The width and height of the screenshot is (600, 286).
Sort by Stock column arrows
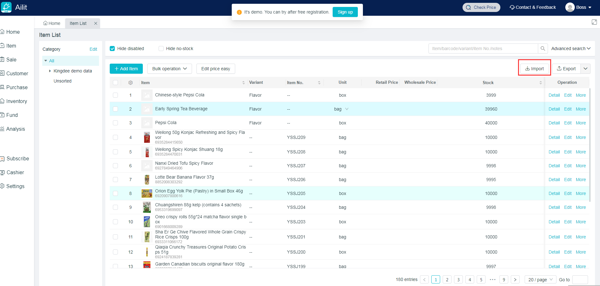[x=541, y=83]
